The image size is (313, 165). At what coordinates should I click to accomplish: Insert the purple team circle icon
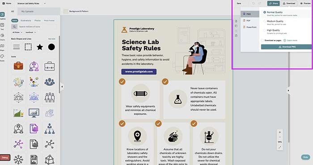34,66
